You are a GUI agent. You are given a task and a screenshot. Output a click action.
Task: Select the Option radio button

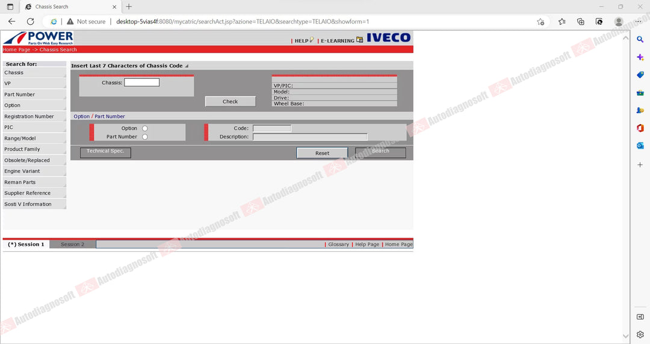tap(144, 129)
